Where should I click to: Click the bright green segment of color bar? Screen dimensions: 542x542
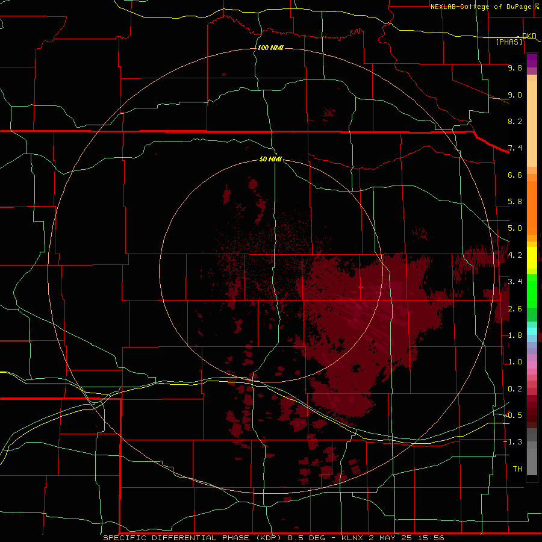click(532, 290)
